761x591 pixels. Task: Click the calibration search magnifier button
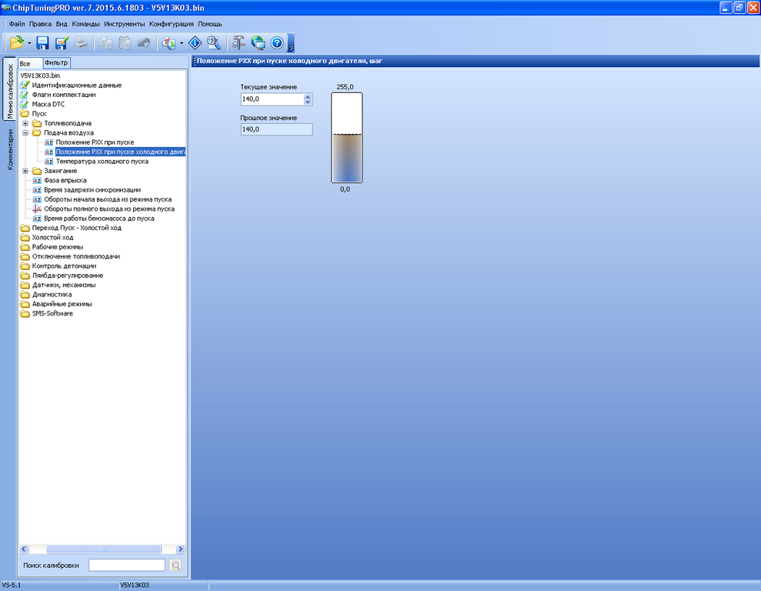tap(175, 566)
